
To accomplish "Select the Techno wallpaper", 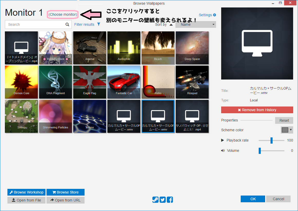I will [90, 116].
